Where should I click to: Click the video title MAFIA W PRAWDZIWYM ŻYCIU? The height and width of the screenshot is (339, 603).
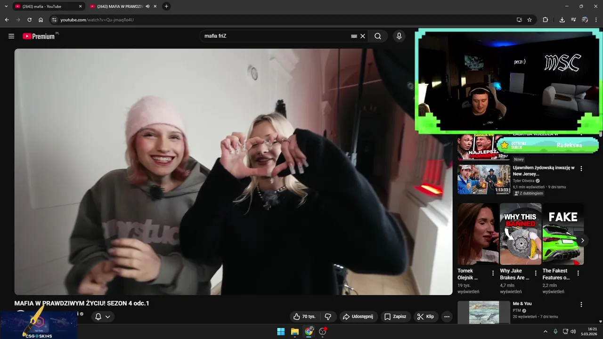click(x=81, y=303)
